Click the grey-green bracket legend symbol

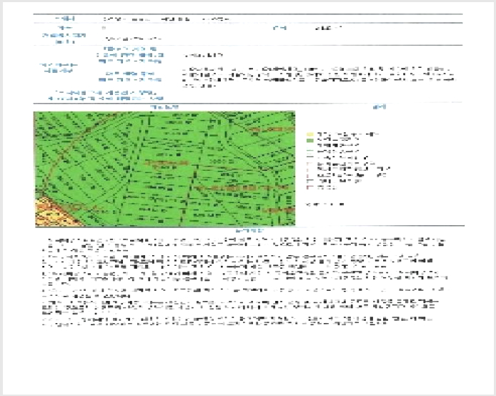[x=310, y=182]
